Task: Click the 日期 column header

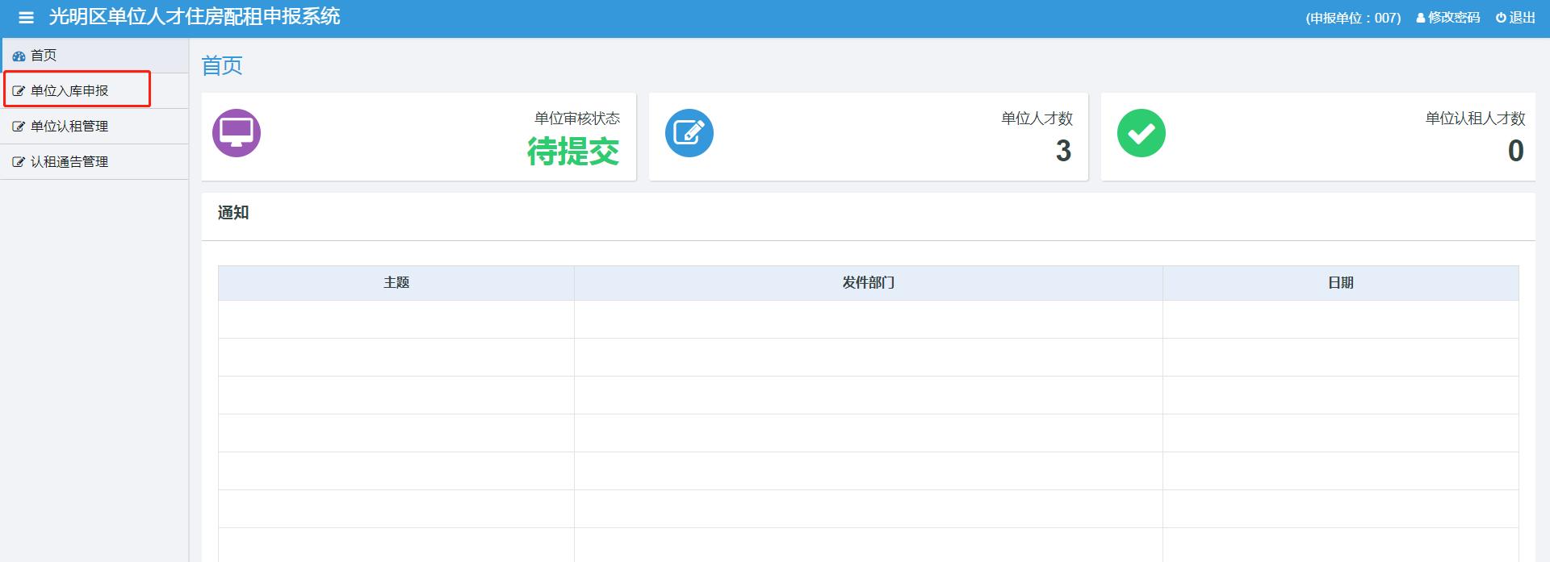Action: [x=1341, y=283]
